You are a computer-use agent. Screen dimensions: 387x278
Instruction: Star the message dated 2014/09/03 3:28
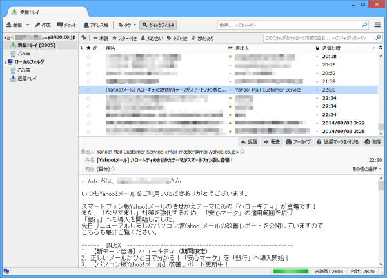[88, 132]
